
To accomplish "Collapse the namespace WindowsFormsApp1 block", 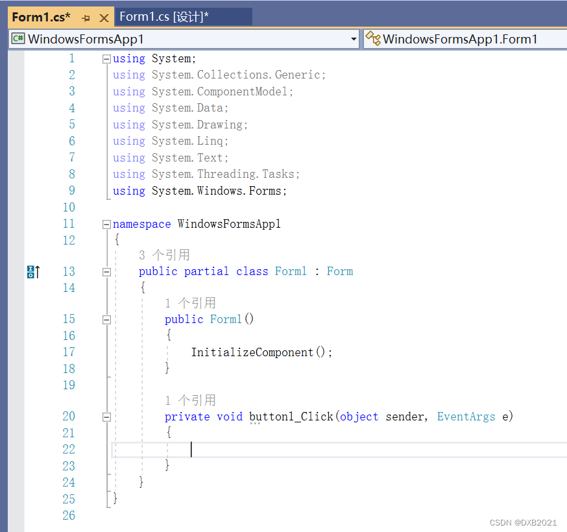I will [x=106, y=224].
